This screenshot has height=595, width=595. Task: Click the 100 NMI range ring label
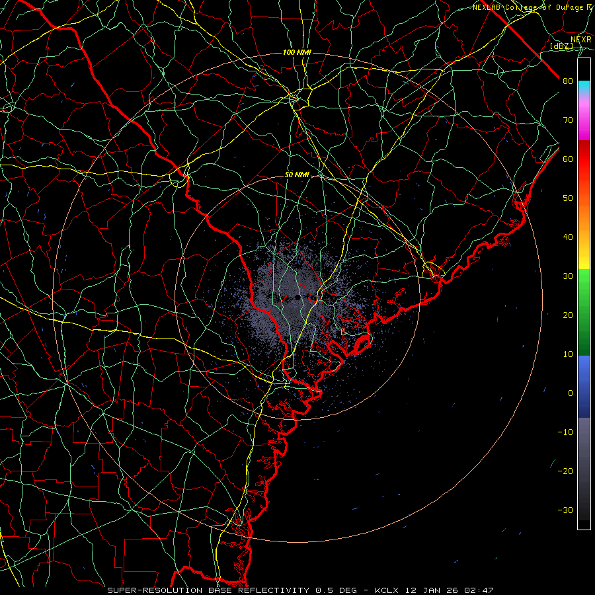click(x=297, y=52)
